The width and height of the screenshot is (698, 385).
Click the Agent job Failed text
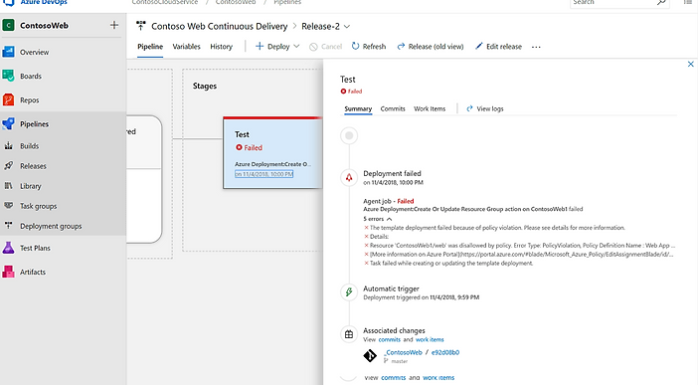tap(388, 201)
